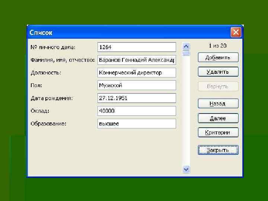Click the label Должность:

pyautogui.click(x=46, y=73)
